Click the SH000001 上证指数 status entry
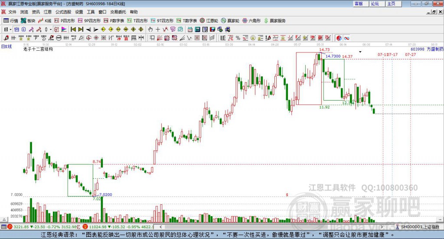The height and width of the screenshot is (239, 444). click(x=418, y=227)
